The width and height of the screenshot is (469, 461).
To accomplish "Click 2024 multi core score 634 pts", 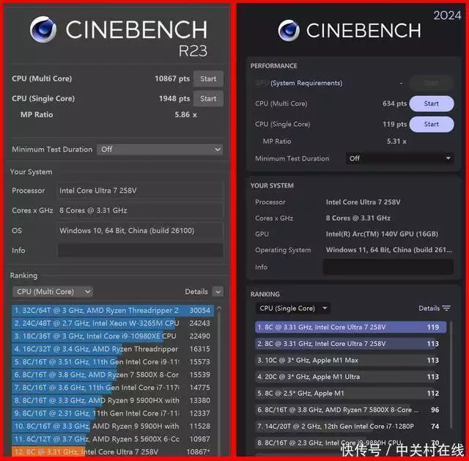I will [x=394, y=103].
